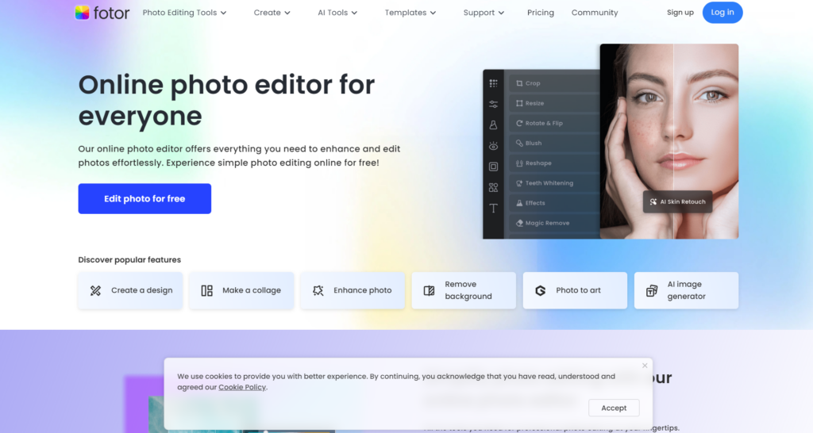This screenshot has width=813, height=433.
Task: Click the before/after divider on the face photo
Action: pyautogui.click(x=673, y=141)
